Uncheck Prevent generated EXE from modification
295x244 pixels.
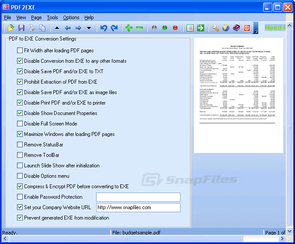click(x=20, y=218)
